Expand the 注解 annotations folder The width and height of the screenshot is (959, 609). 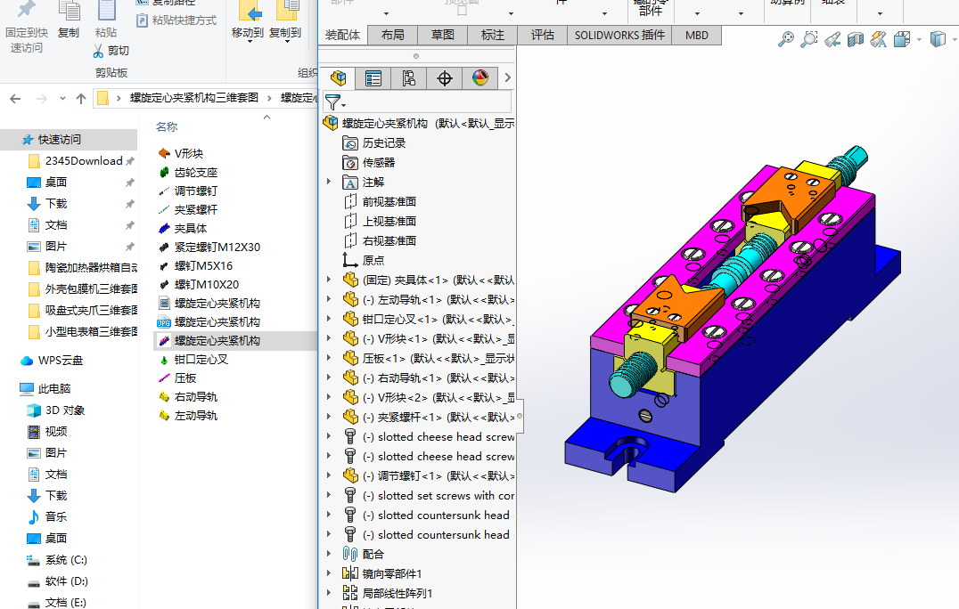[328, 182]
